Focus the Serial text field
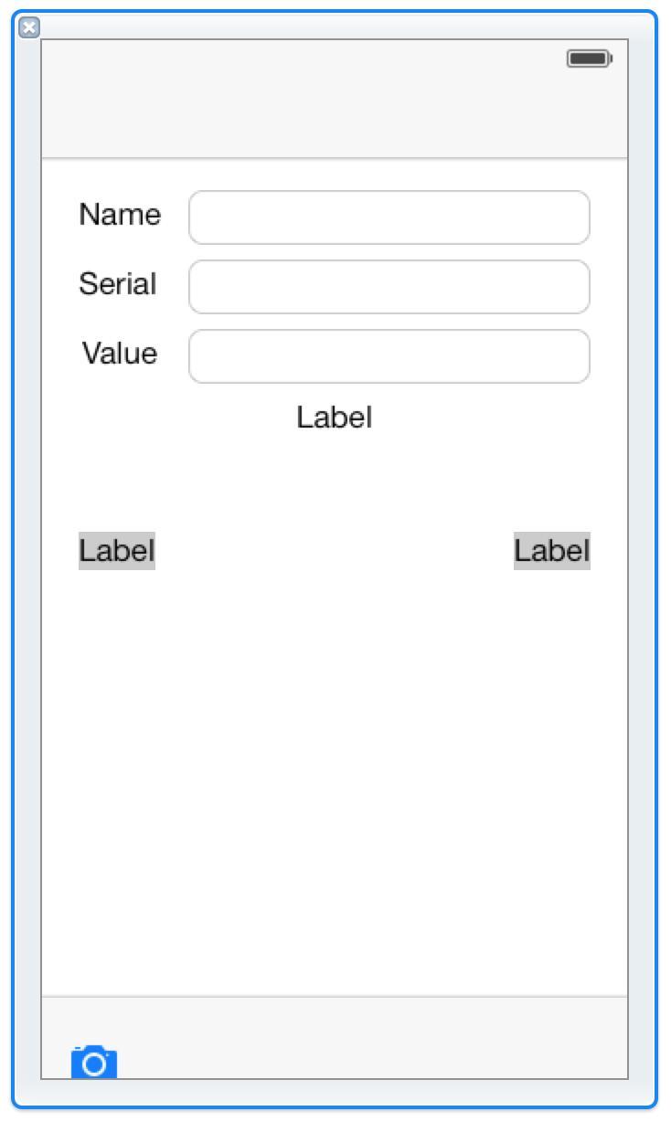This screenshot has width=671, height=1122. pos(389,287)
